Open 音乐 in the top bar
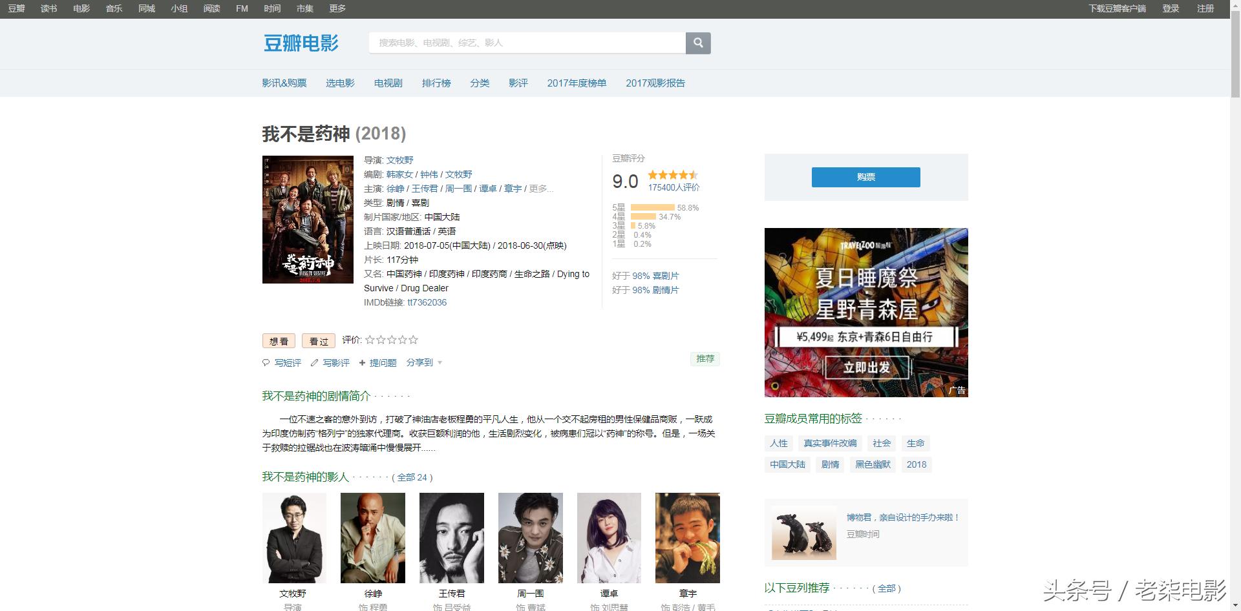 114,8
